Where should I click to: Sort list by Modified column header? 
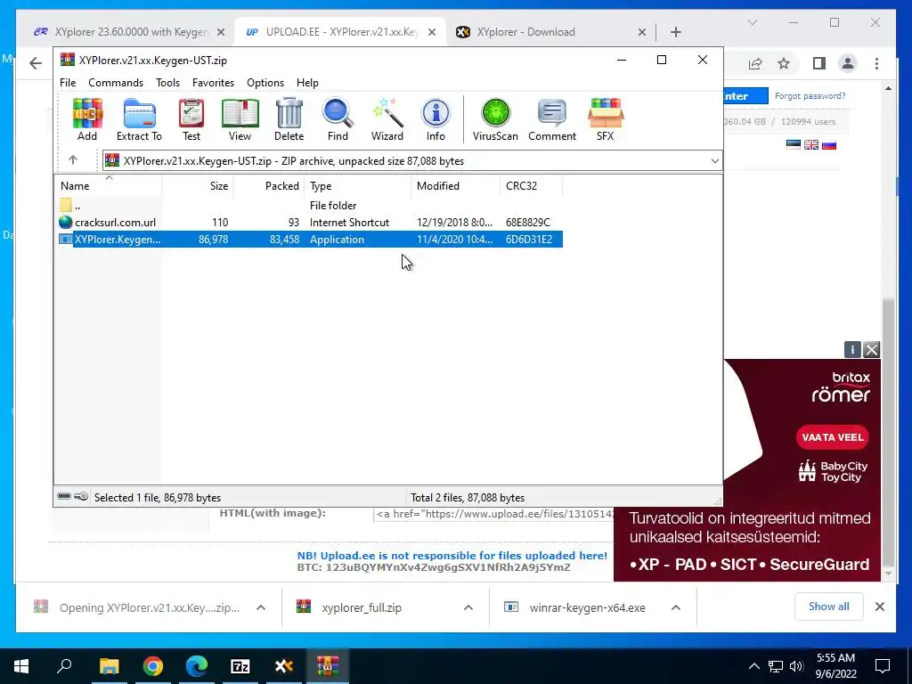click(x=455, y=185)
